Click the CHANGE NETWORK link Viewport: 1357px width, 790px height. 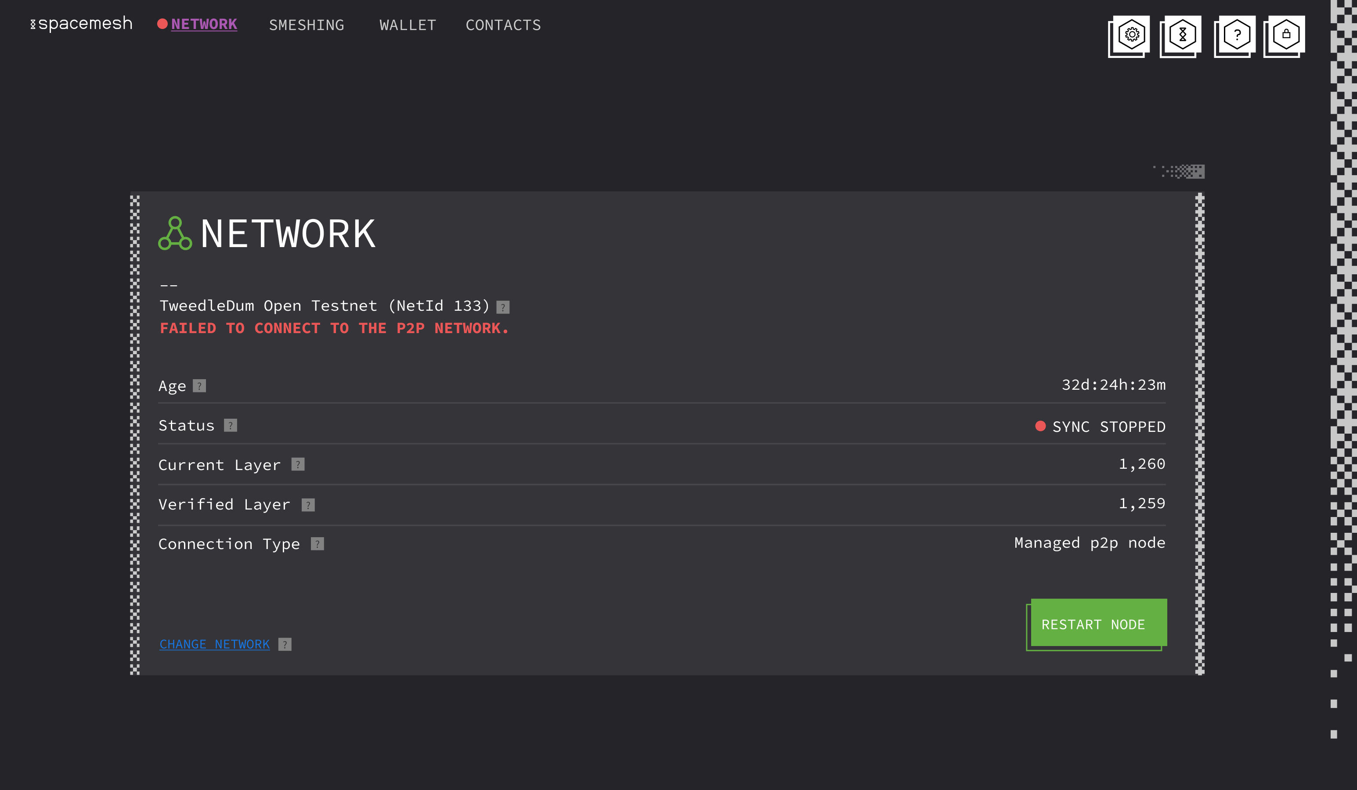tap(214, 643)
